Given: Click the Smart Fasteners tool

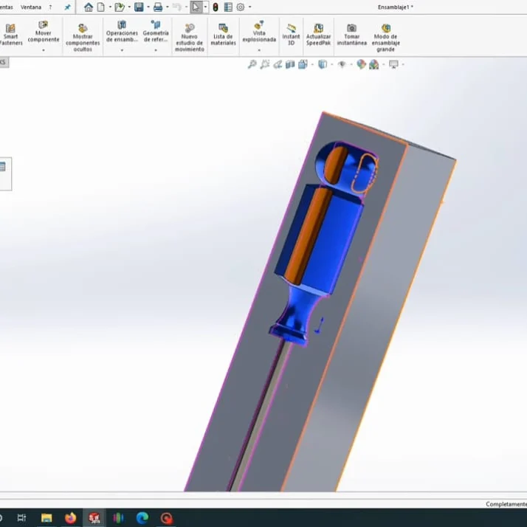Looking at the screenshot, I should pyautogui.click(x=10, y=34).
